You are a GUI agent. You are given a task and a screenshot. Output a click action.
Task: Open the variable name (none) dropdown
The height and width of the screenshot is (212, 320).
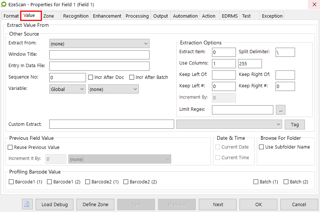pyautogui.click(x=113, y=89)
